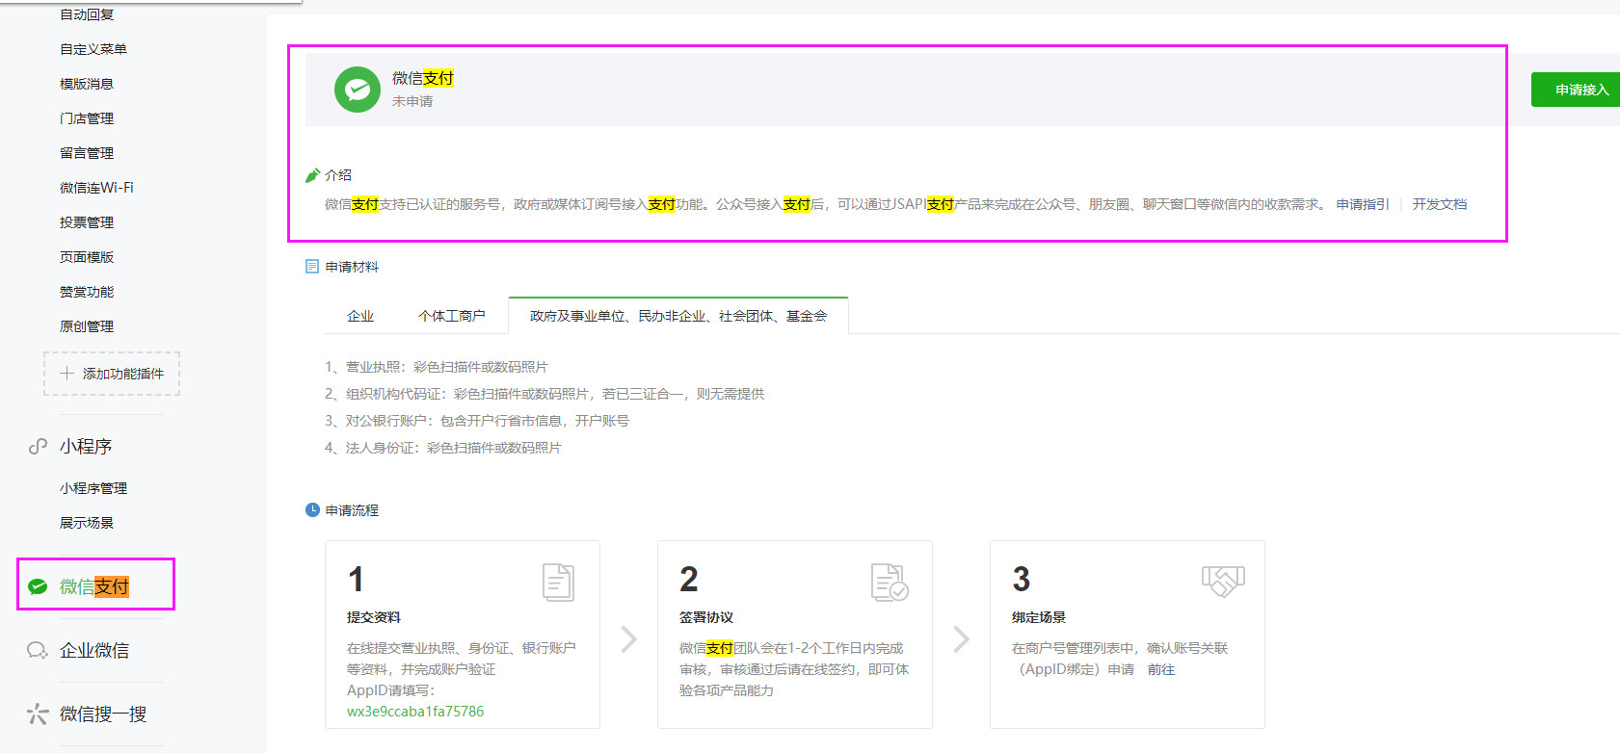Viewport: 1620px width, 753px height.
Task: Click requirement line 组织机构代码证
Action: [544, 394]
